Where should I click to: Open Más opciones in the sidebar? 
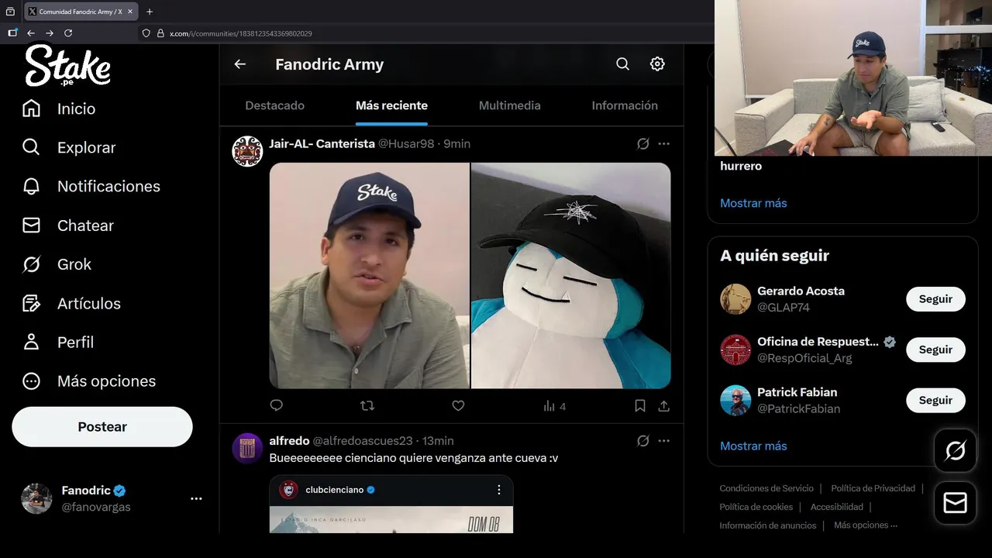tap(89, 381)
